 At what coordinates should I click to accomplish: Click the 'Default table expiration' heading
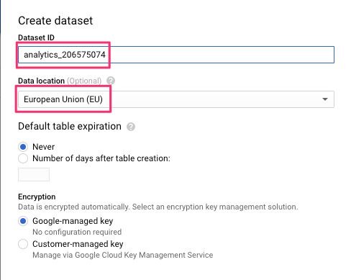(70, 126)
